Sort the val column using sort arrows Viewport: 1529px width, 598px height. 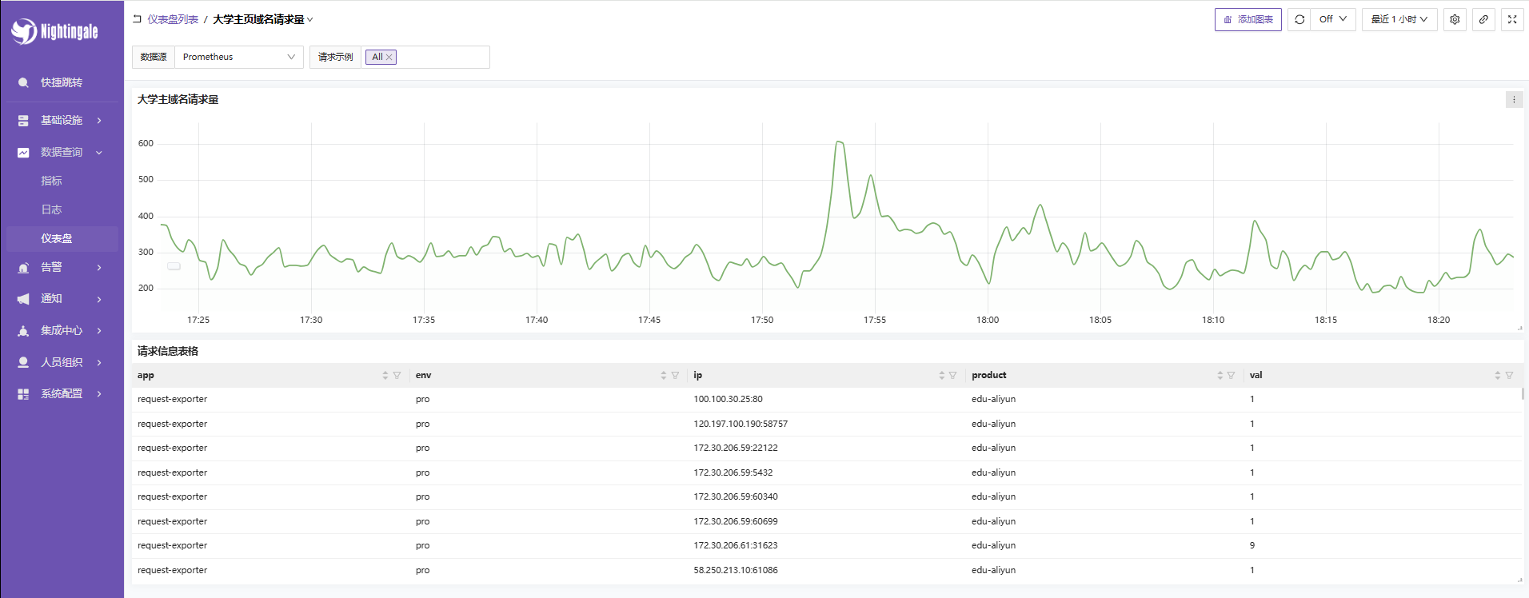[x=1497, y=375]
